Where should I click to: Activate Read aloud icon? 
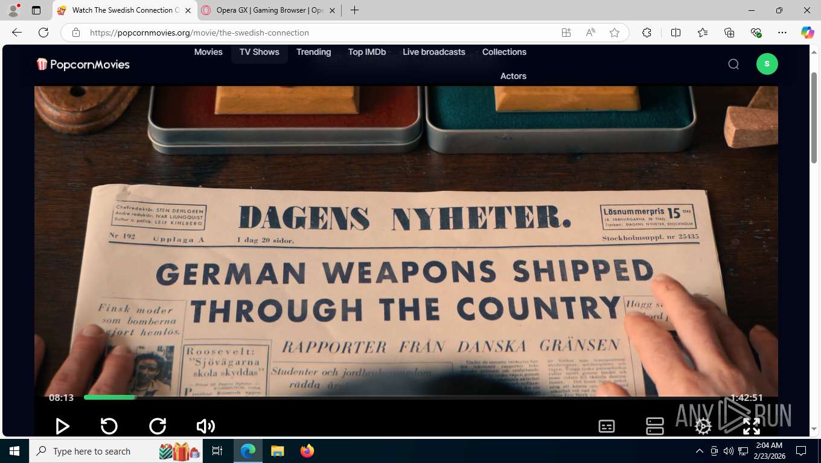pos(590,33)
